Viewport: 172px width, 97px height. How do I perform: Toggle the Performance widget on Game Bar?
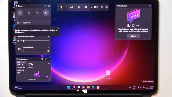point(86,7)
